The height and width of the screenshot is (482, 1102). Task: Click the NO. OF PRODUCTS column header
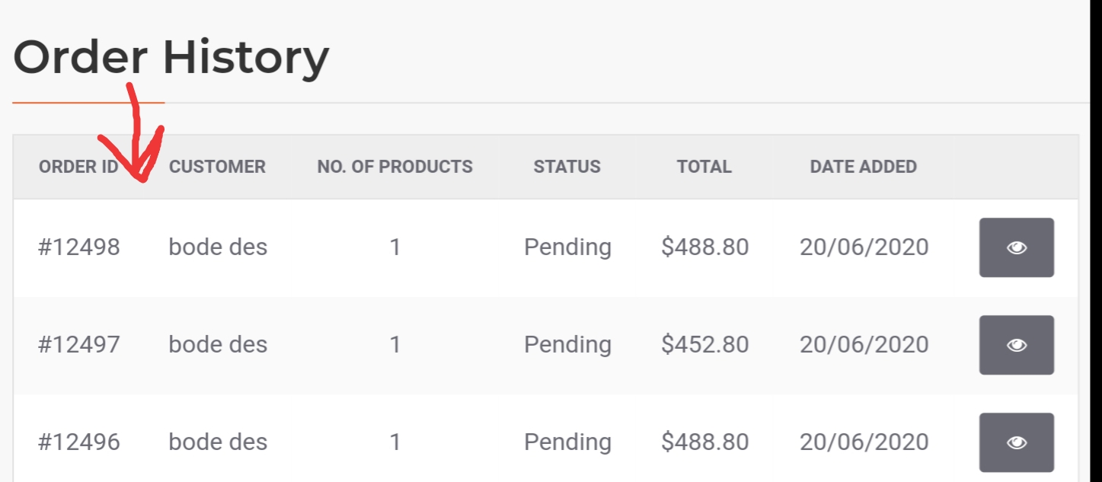click(394, 167)
